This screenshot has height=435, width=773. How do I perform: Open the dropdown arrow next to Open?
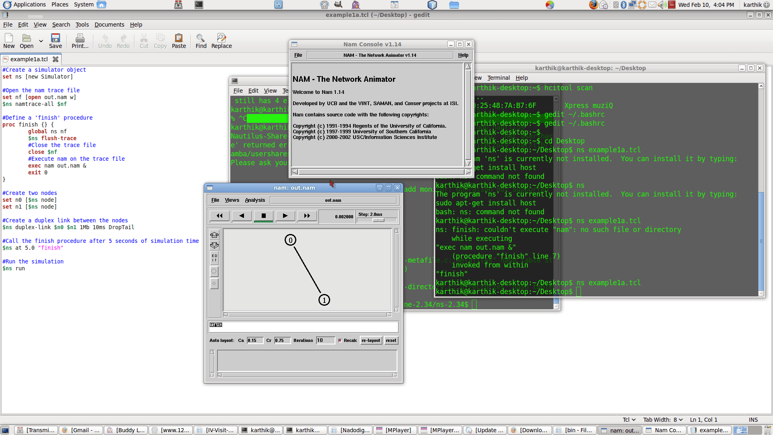[41, 41]
